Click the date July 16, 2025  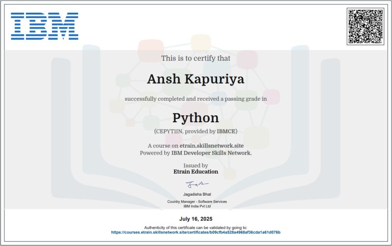(x=196, y=219)
